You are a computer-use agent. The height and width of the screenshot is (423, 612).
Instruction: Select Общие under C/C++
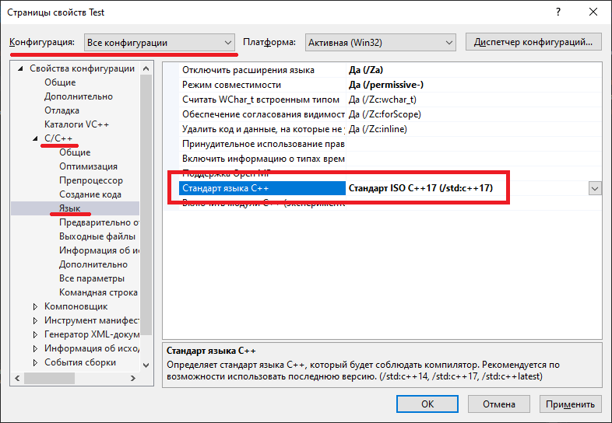click(x=75, y=152)
